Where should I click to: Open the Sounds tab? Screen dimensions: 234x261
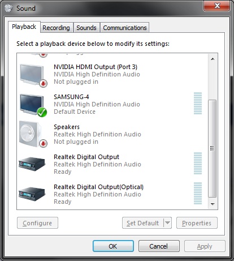pos(86,28)
